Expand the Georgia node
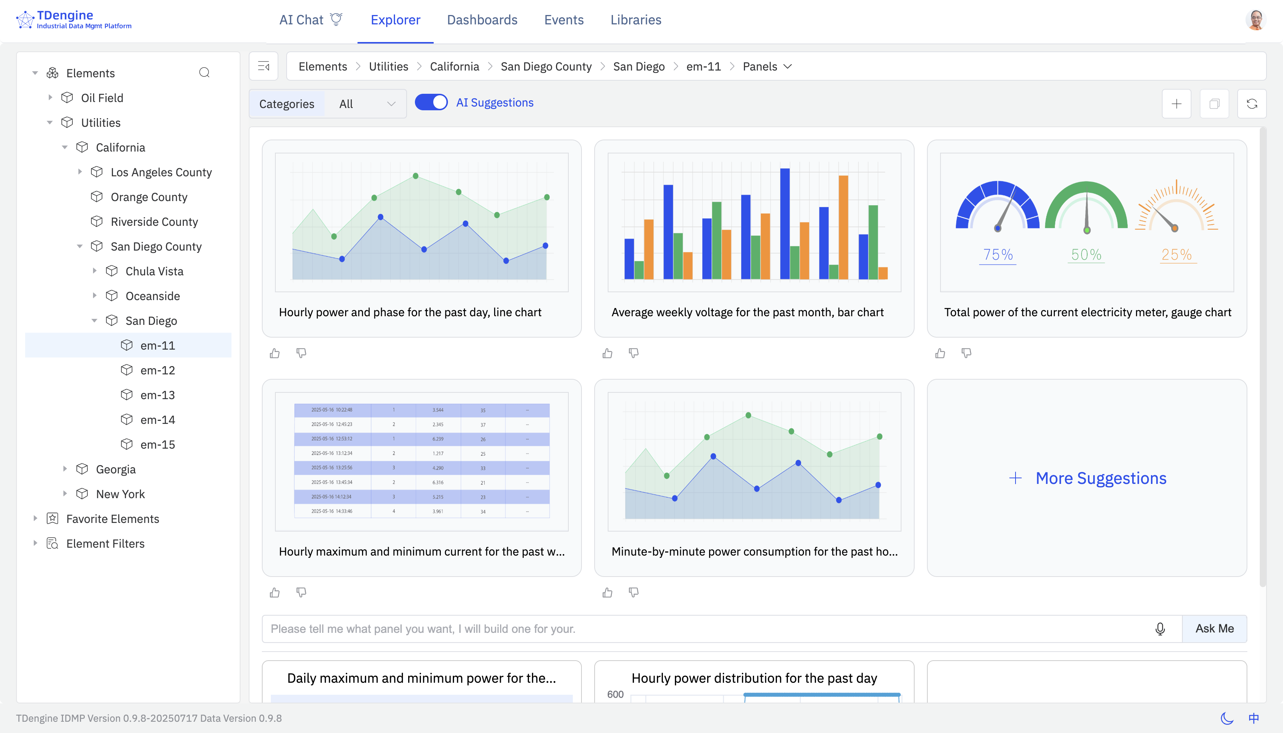 (x=65, y=469)
